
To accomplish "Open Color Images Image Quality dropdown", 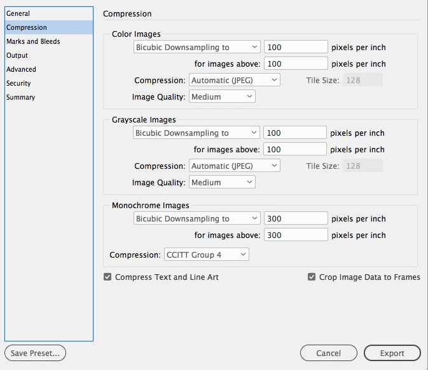I will (222, 96).
